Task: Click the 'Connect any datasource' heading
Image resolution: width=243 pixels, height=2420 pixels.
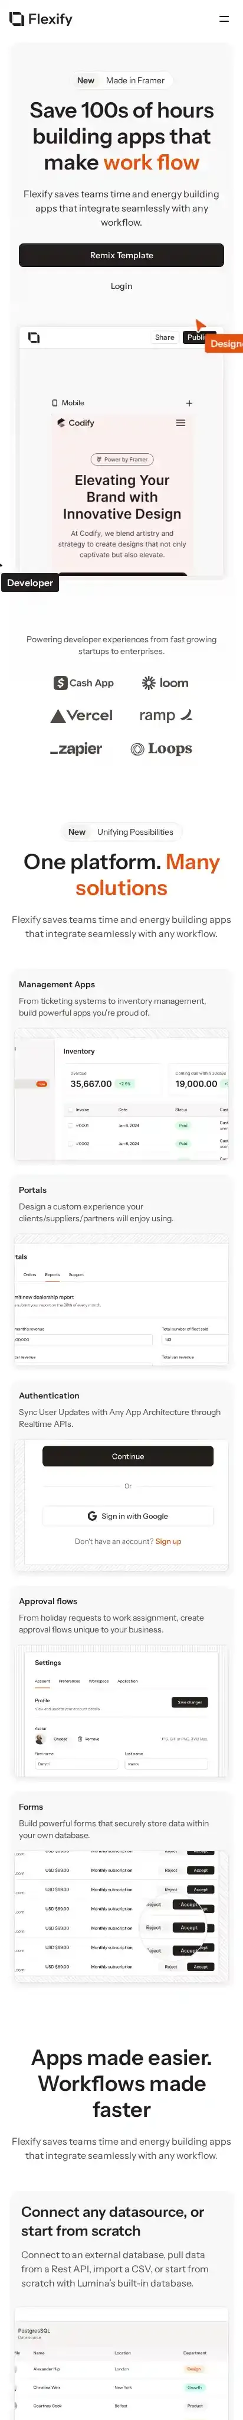Action: 113,2221
